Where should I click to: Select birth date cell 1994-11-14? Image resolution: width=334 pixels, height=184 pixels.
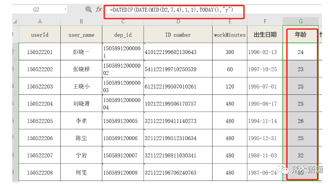coord(265,121)
